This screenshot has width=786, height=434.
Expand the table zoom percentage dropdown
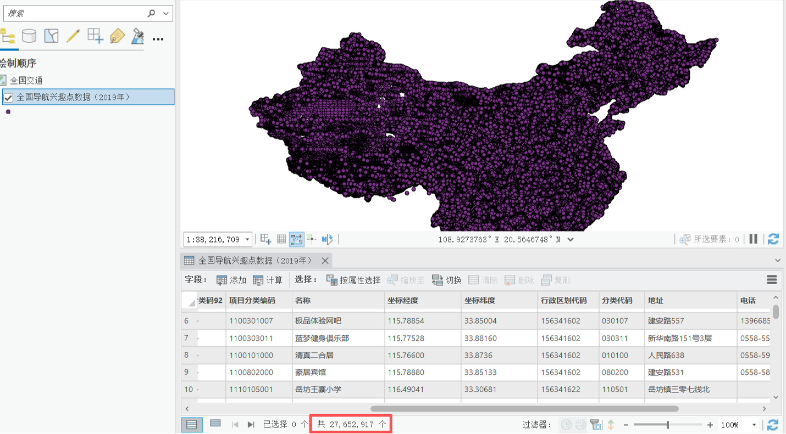(x=754, y=425)
